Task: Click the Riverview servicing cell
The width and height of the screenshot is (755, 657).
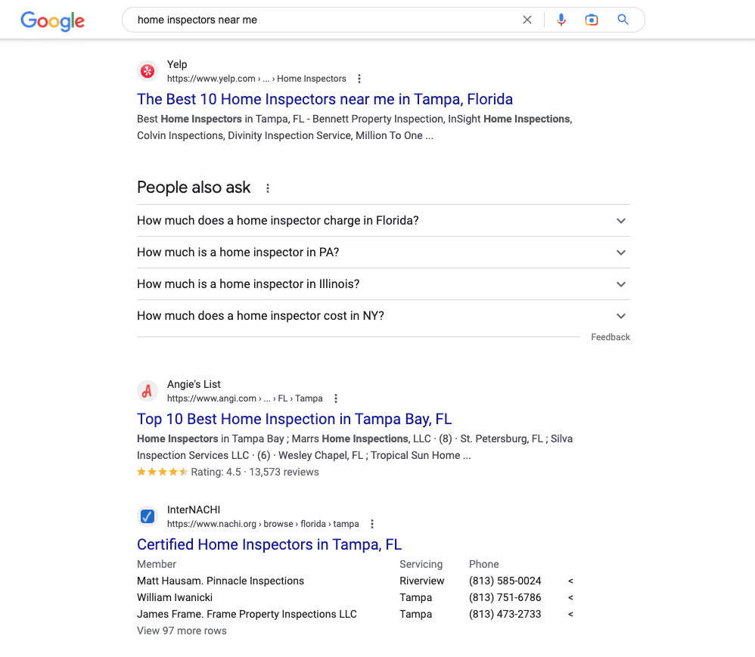Action: (x=422, y=581)
